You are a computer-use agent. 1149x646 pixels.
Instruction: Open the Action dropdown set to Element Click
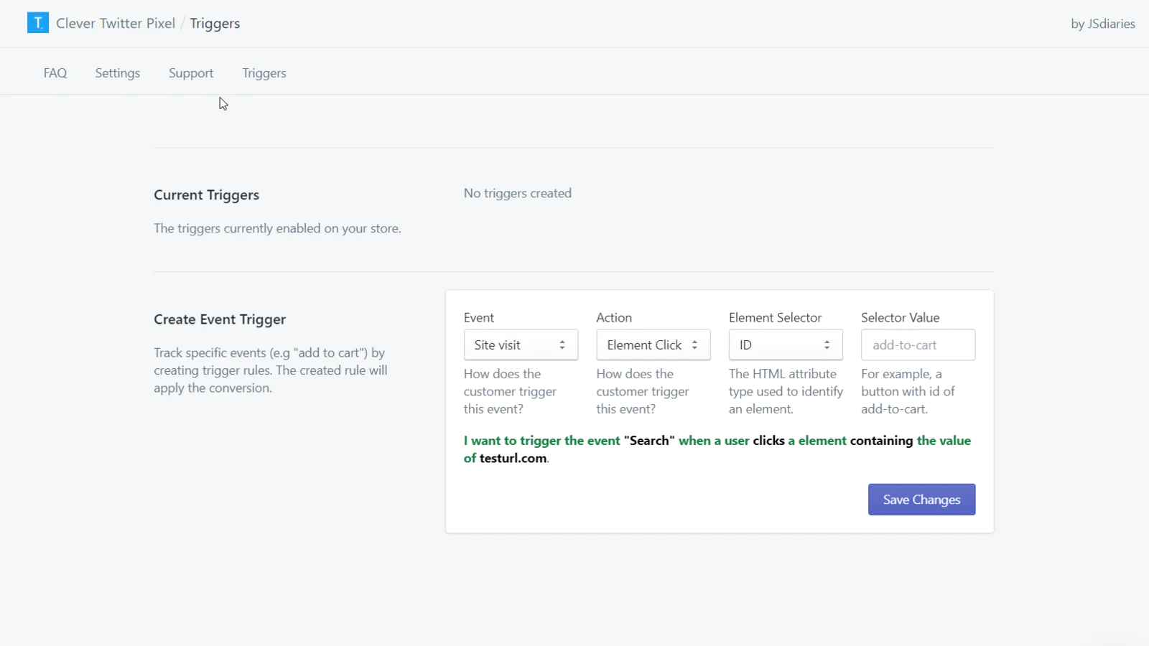click(653, 345)
